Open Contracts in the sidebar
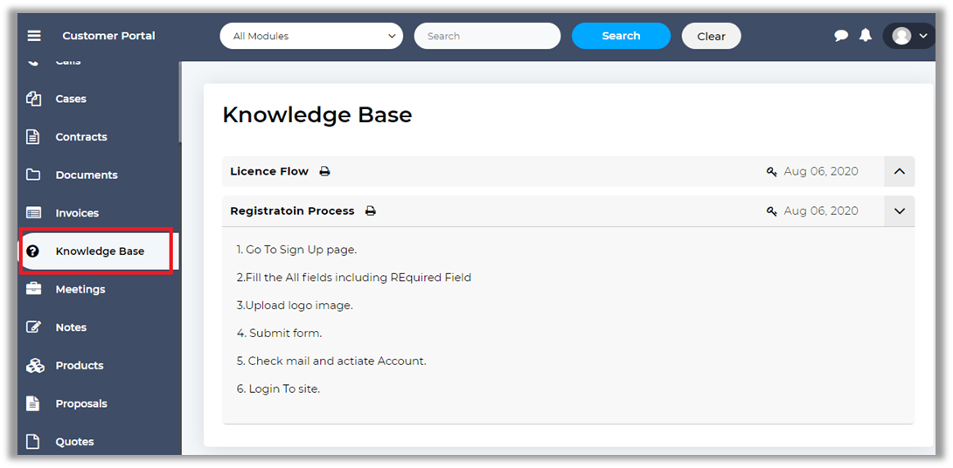 point(80,137)
